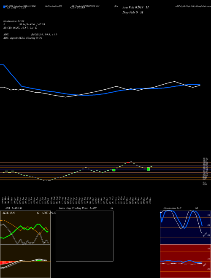Click the '+DY: 39.5' label in ADX panel

[x=49, y=213]
